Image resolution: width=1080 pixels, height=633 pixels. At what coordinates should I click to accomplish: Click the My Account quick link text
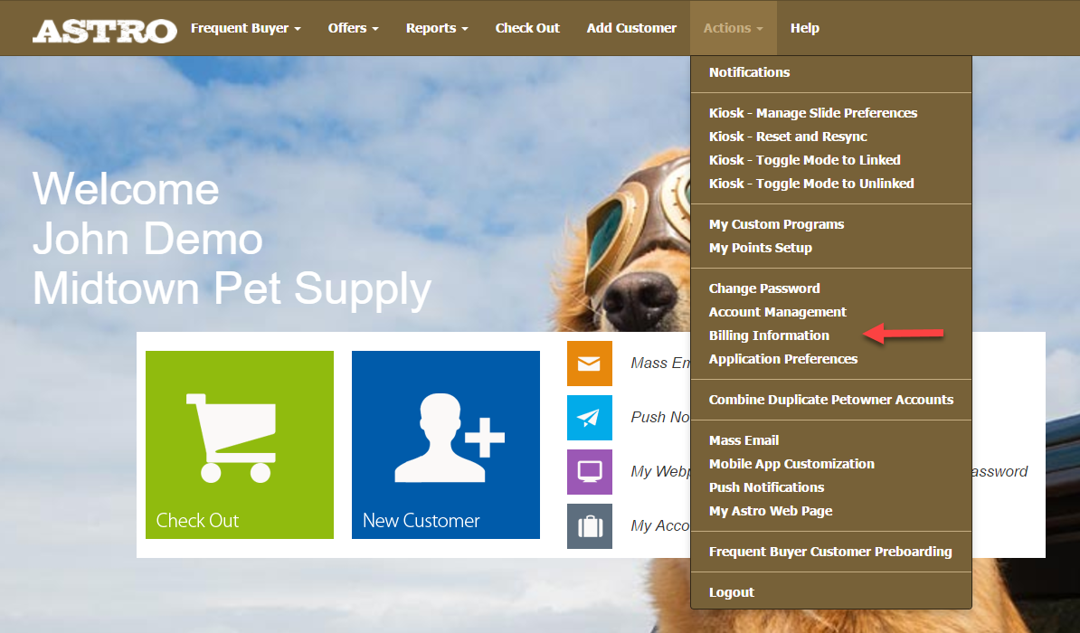pyautogui.click(x=660, y=526)
